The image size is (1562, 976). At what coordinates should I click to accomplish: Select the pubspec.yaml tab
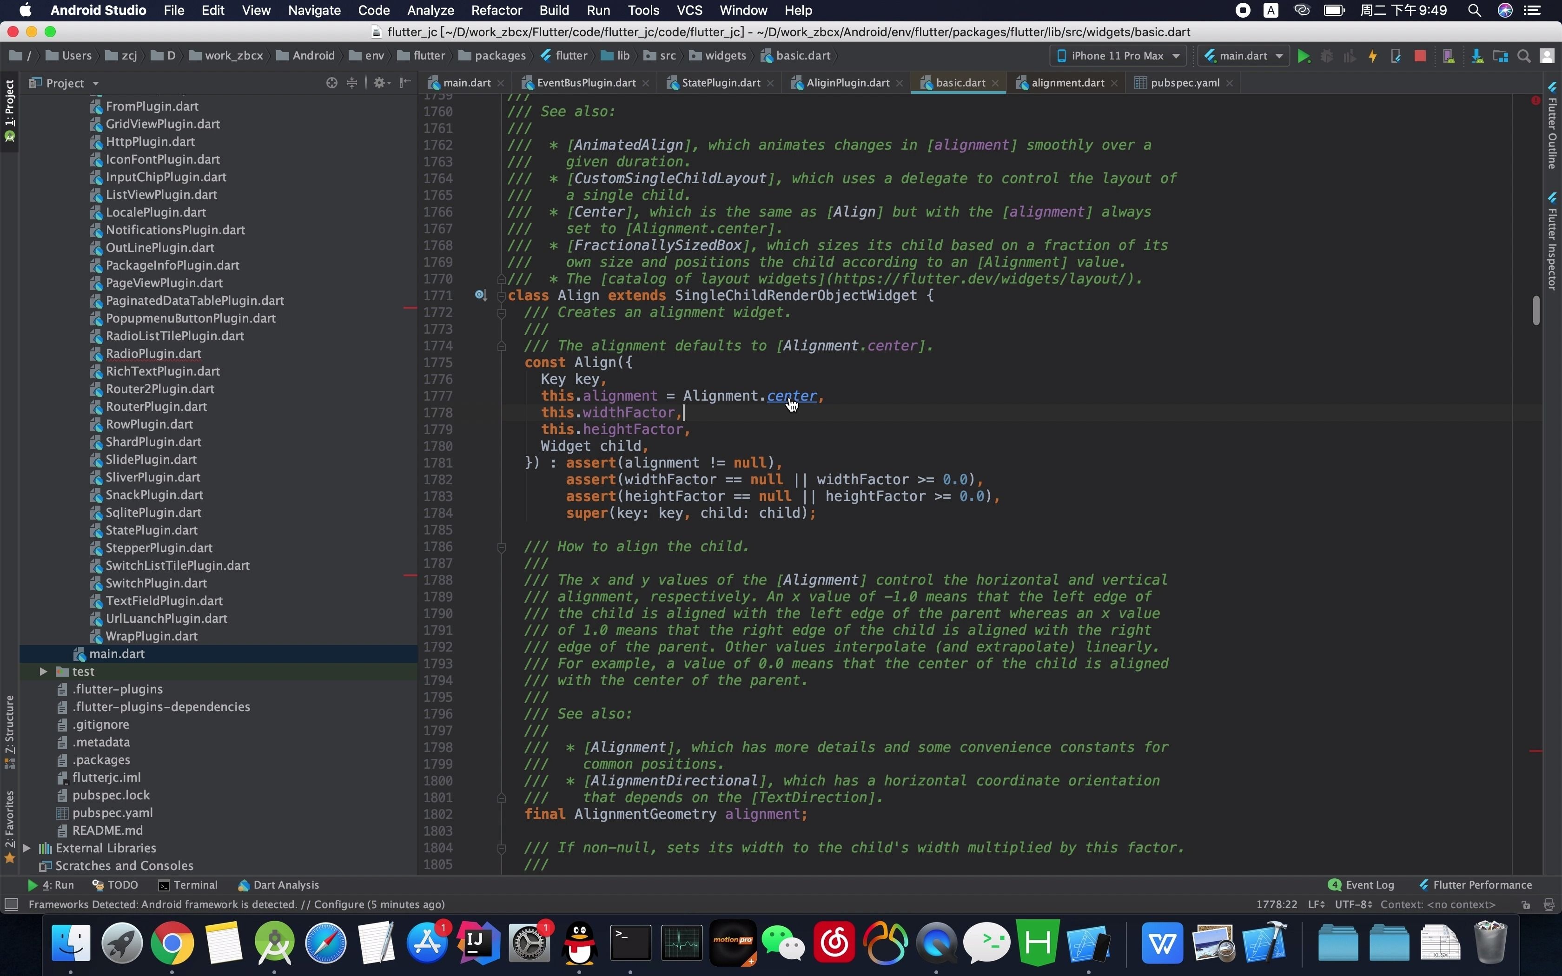(x=1185, y=82)
